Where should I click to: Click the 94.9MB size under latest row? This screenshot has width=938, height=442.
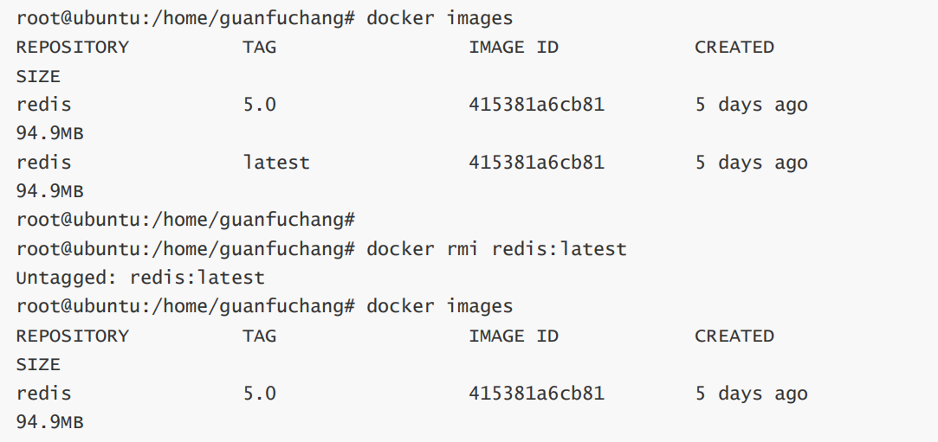(49, 191)
